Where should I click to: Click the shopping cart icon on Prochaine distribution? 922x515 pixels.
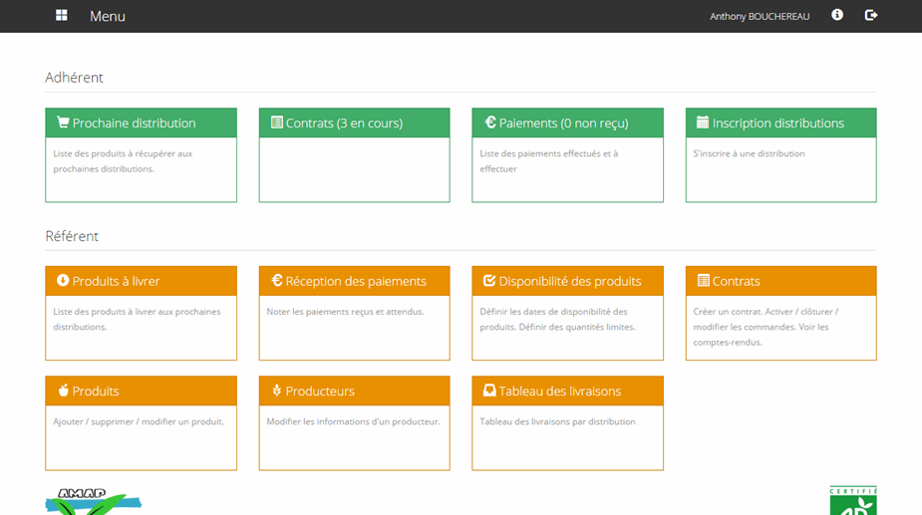pos(63,123)
